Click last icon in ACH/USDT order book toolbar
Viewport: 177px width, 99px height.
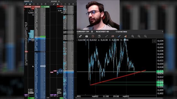tap(73, 4)
